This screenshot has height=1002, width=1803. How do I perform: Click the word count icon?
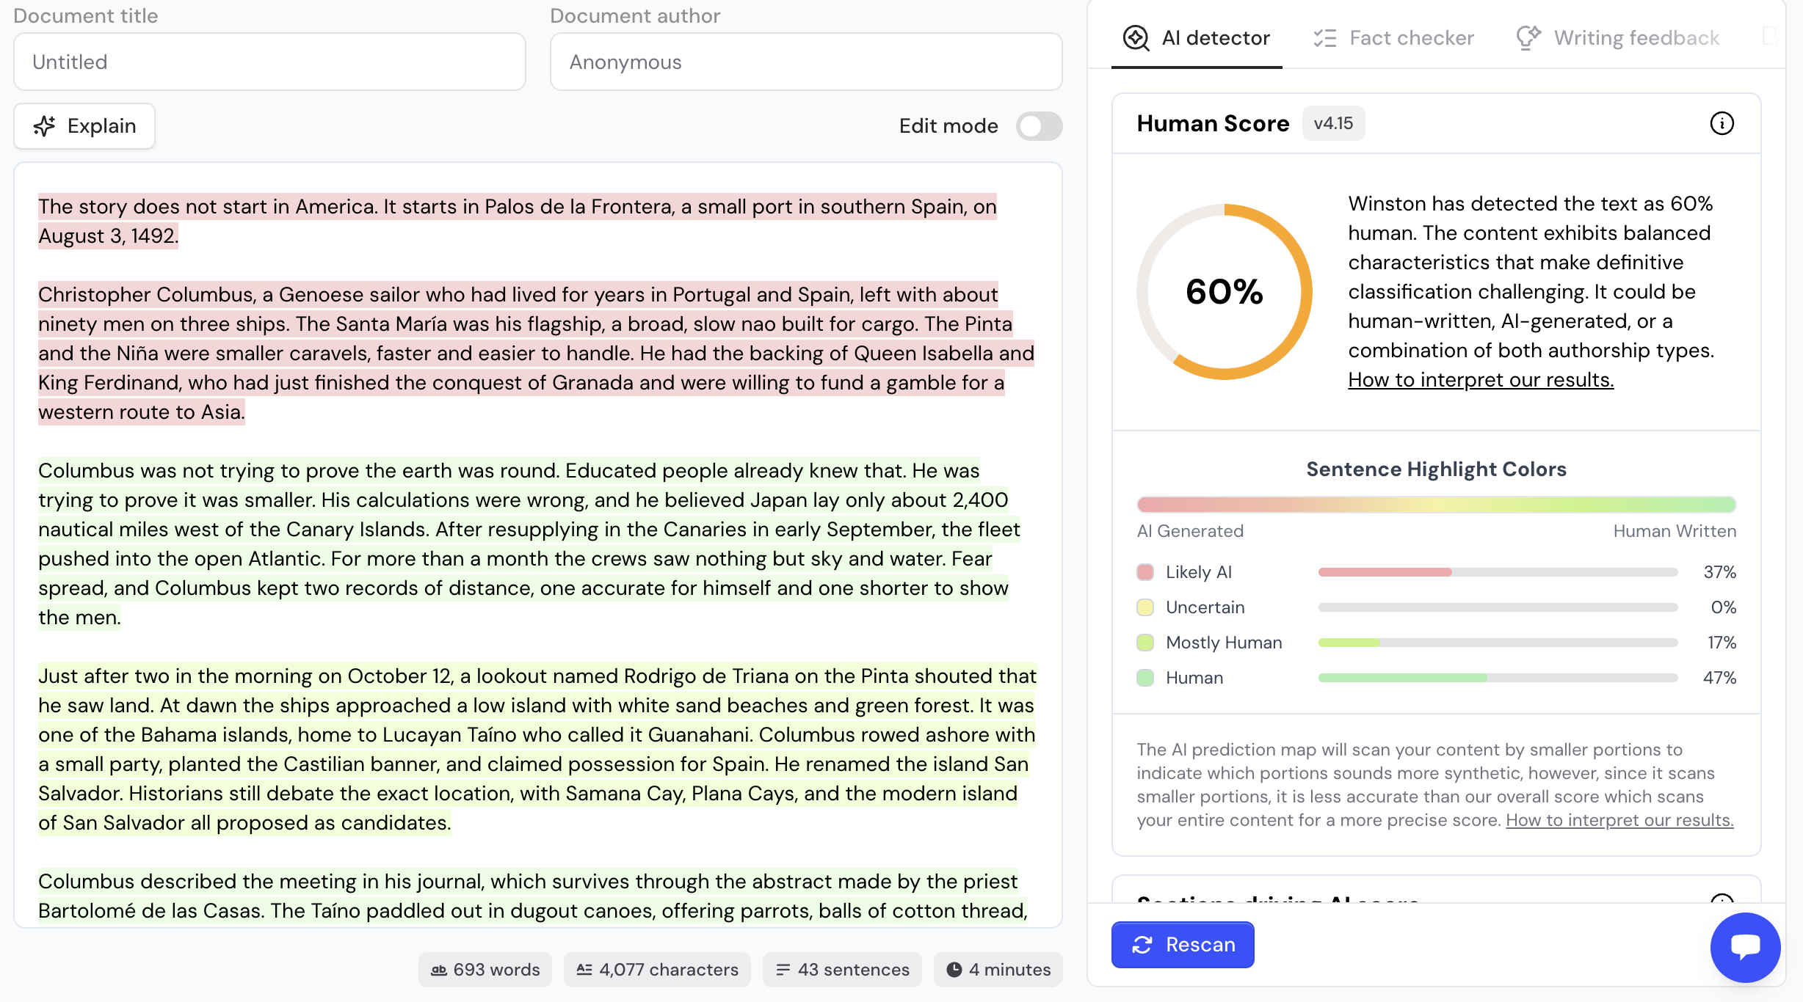click(439, 970)
